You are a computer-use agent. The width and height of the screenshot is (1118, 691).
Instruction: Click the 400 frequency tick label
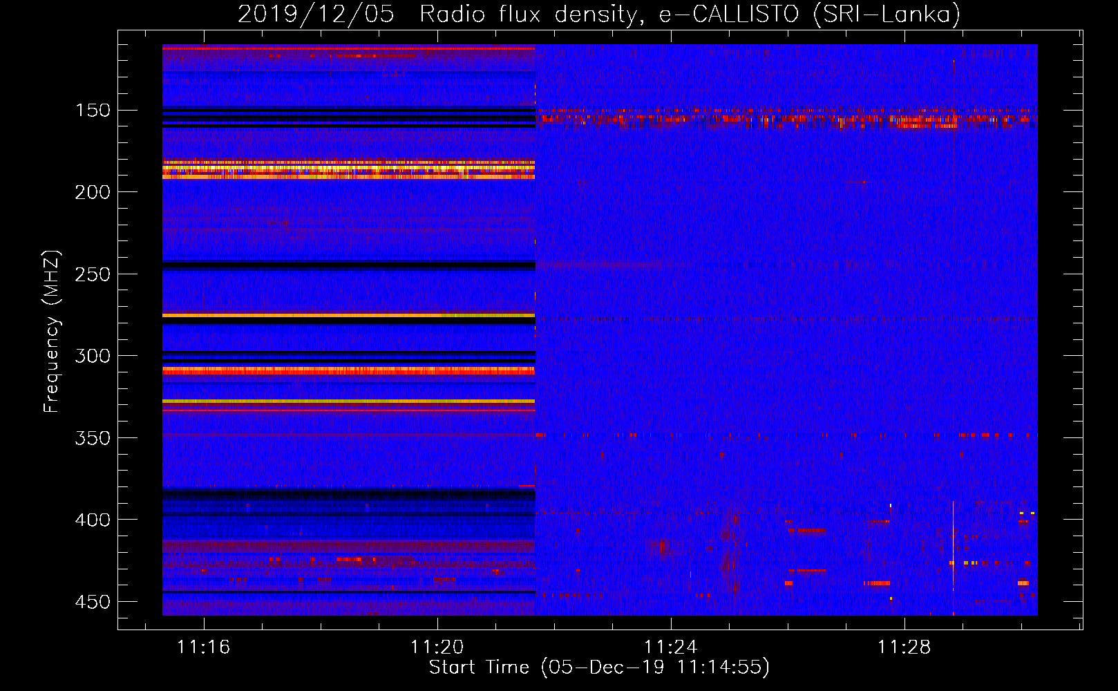[x=93, y=520]
